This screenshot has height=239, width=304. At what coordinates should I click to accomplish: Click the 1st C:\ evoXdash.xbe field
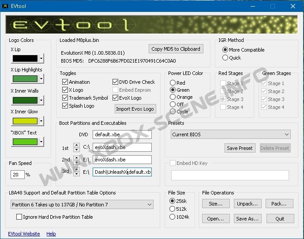(x=122, y=147)
